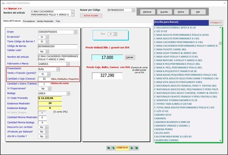Open the Tiene Código de Barras dropdown
Viewport: 228px width, 155px height.
pos(47,42)
